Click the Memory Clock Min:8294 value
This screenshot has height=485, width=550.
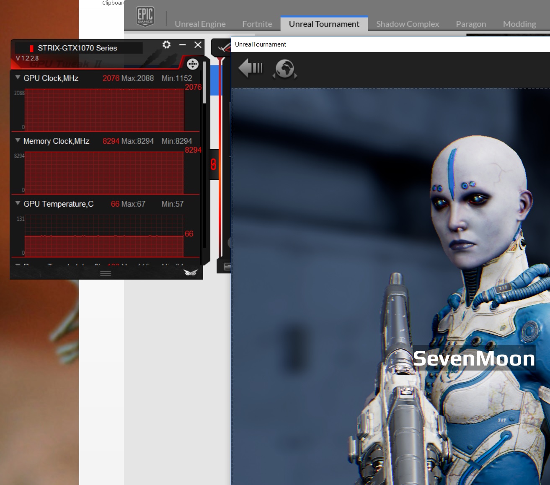tap(177, 141)
